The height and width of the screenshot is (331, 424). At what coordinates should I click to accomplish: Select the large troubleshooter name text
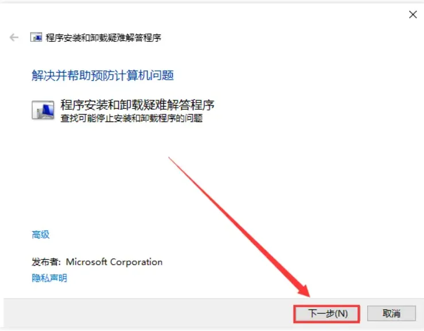[x=137, y=105]
